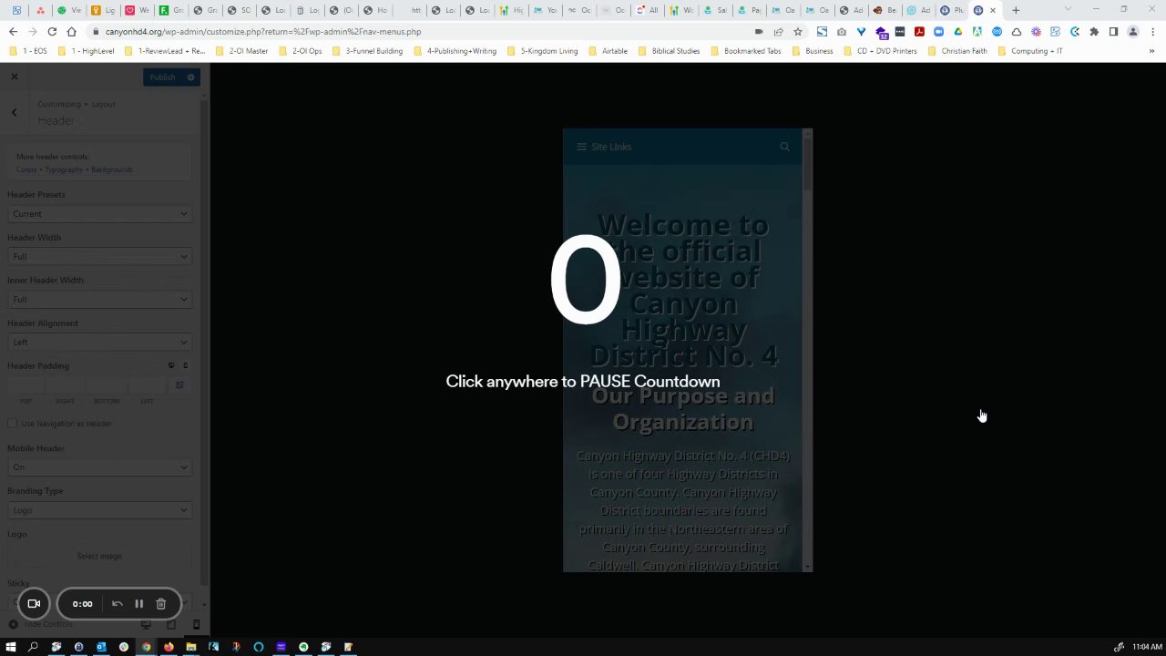Viewport: 1166px width, 656px height.
Task: Open the Windows Start menu
Action: point(11,647)
